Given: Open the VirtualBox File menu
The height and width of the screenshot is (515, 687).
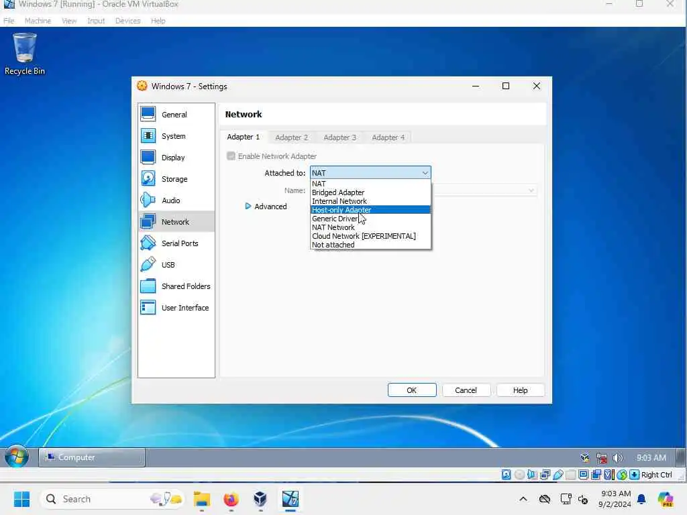Looking at the screenshot, I should coord(9,21).
